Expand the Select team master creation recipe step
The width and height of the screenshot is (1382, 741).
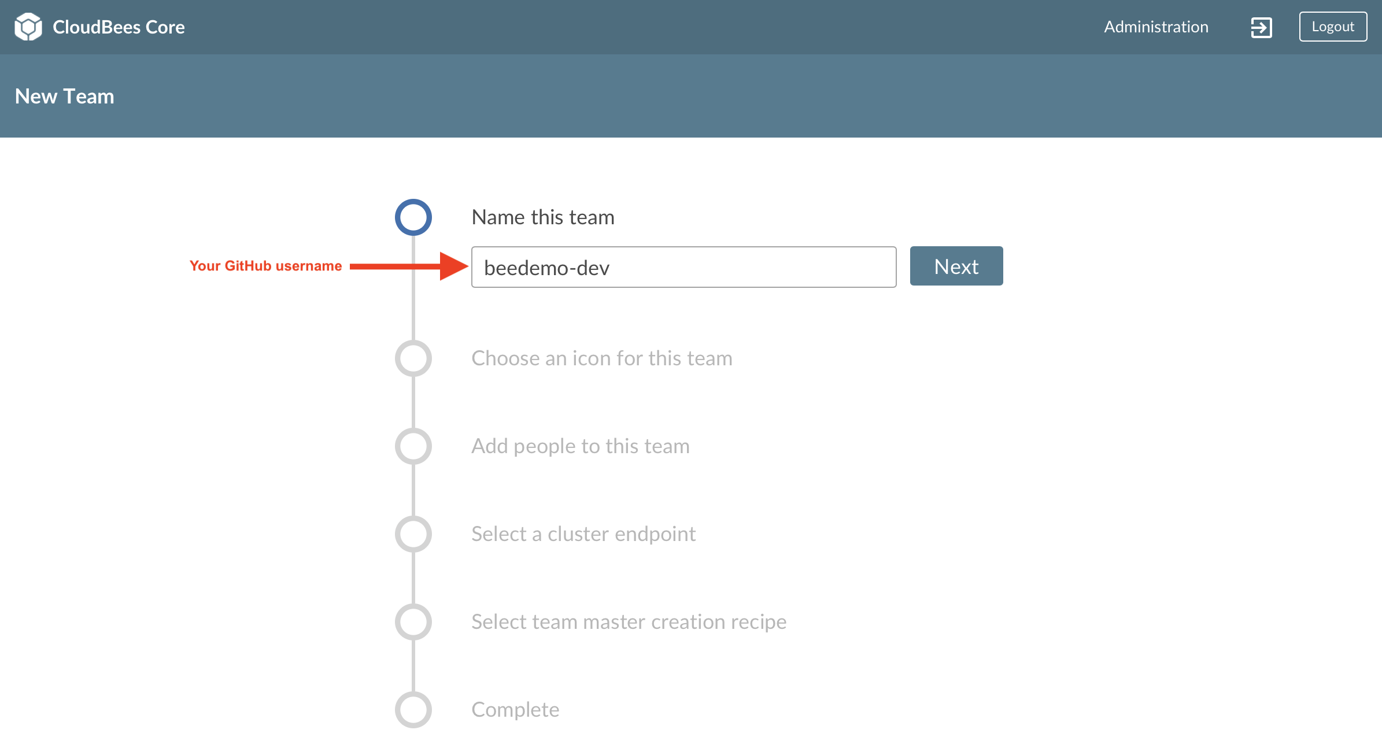[x=629, y=622]
